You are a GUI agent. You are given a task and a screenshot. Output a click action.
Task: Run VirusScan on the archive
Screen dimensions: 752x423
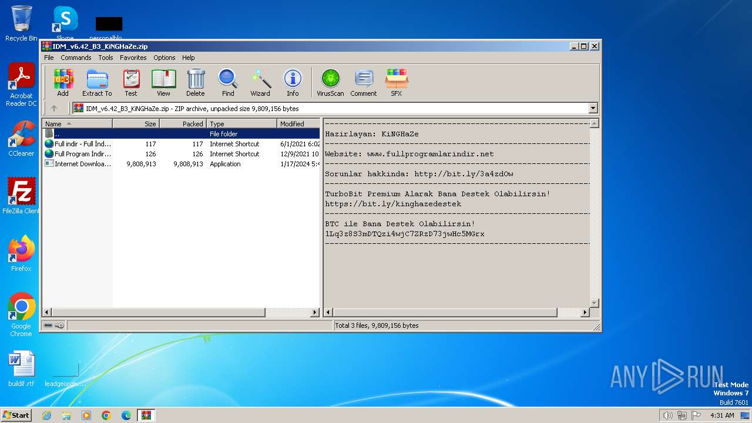tap(330, 82)
